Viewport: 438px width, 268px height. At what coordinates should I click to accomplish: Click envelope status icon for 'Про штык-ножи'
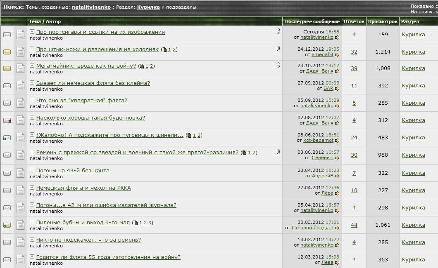coord(7,52)
